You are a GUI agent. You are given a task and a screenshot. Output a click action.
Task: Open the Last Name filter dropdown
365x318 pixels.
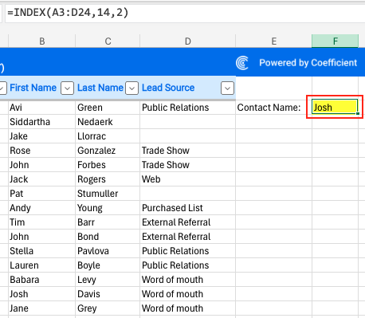coord(132,88)
